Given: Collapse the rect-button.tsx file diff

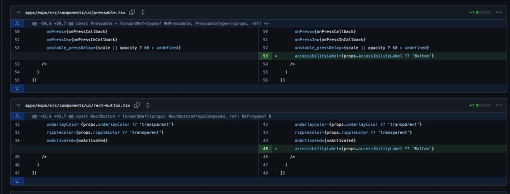Looking at the screenshot, I should coord(18,105).
